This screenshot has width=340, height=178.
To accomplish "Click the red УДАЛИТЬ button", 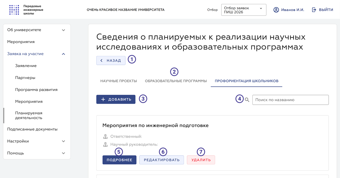I will coord(201,160).
